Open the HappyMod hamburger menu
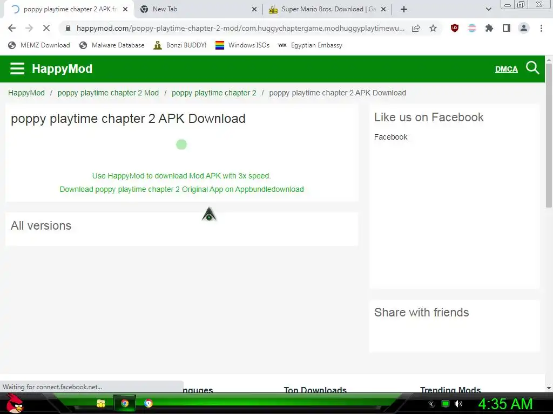 pyautogui.click(x=17, y=68)
